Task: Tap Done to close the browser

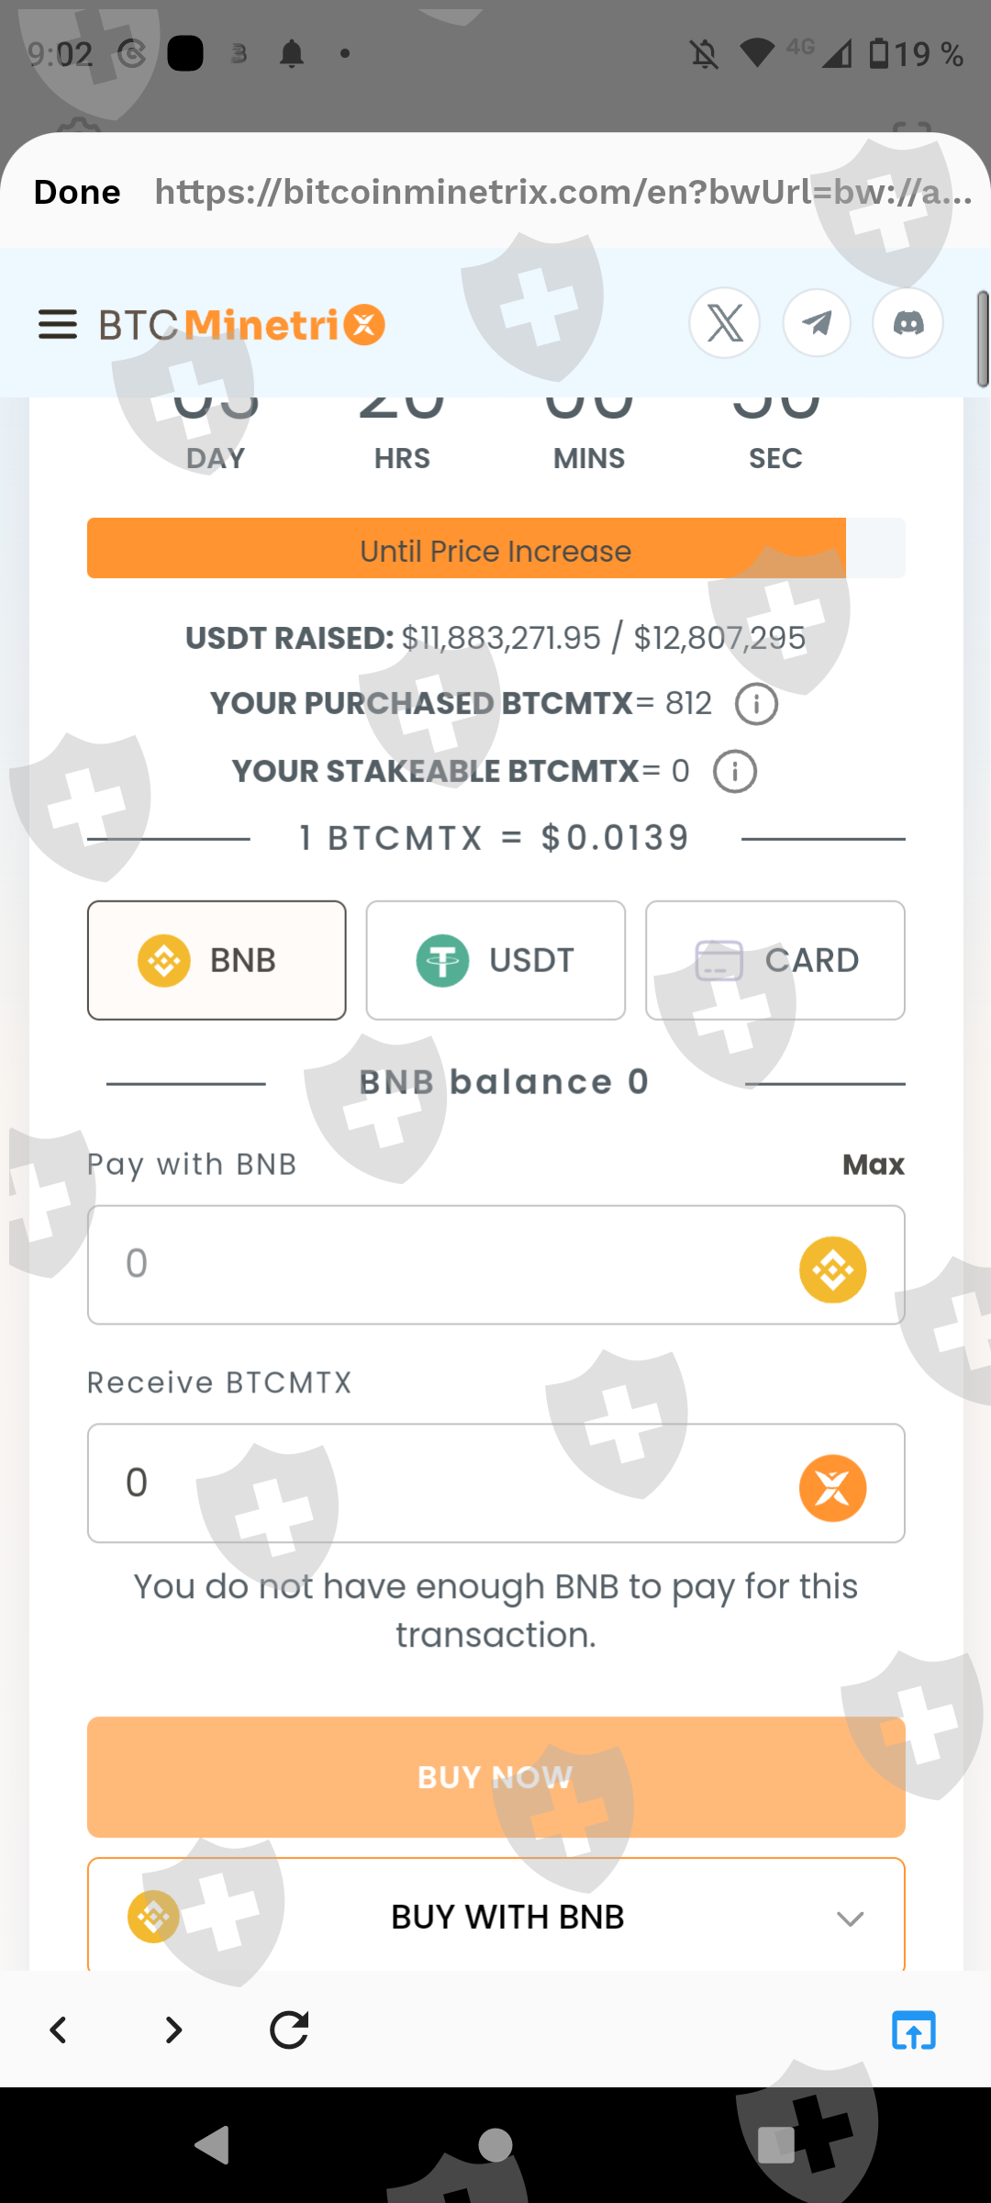Action: click(77, 192)
